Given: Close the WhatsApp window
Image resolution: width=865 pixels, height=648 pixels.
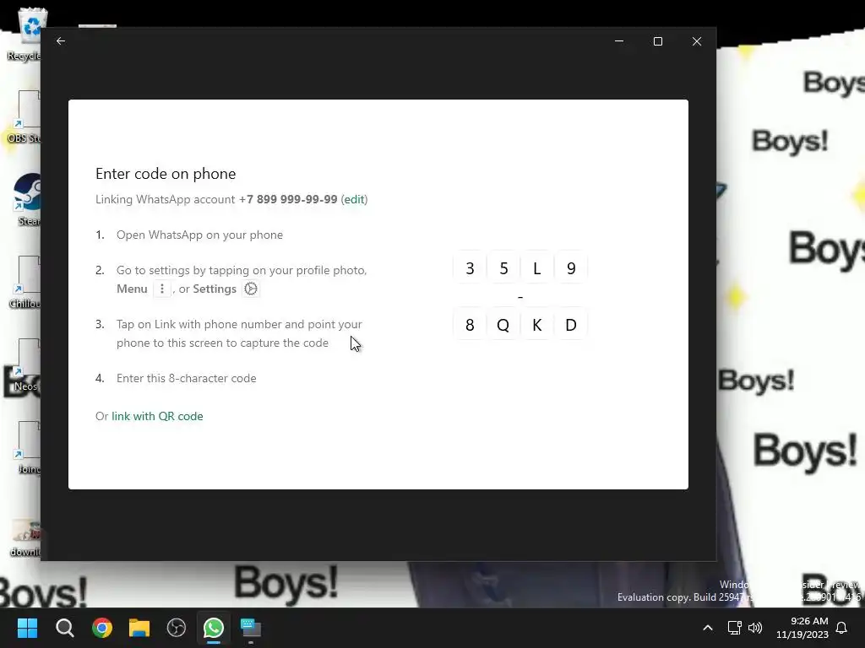Looking at the screenshot, I should click(x=697, y=40).
